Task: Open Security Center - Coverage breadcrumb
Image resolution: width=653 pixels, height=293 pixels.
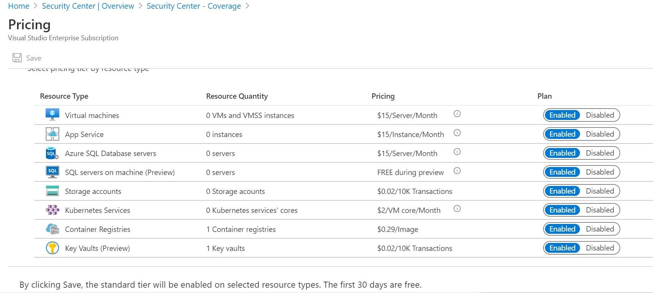Action: point(194,6)
